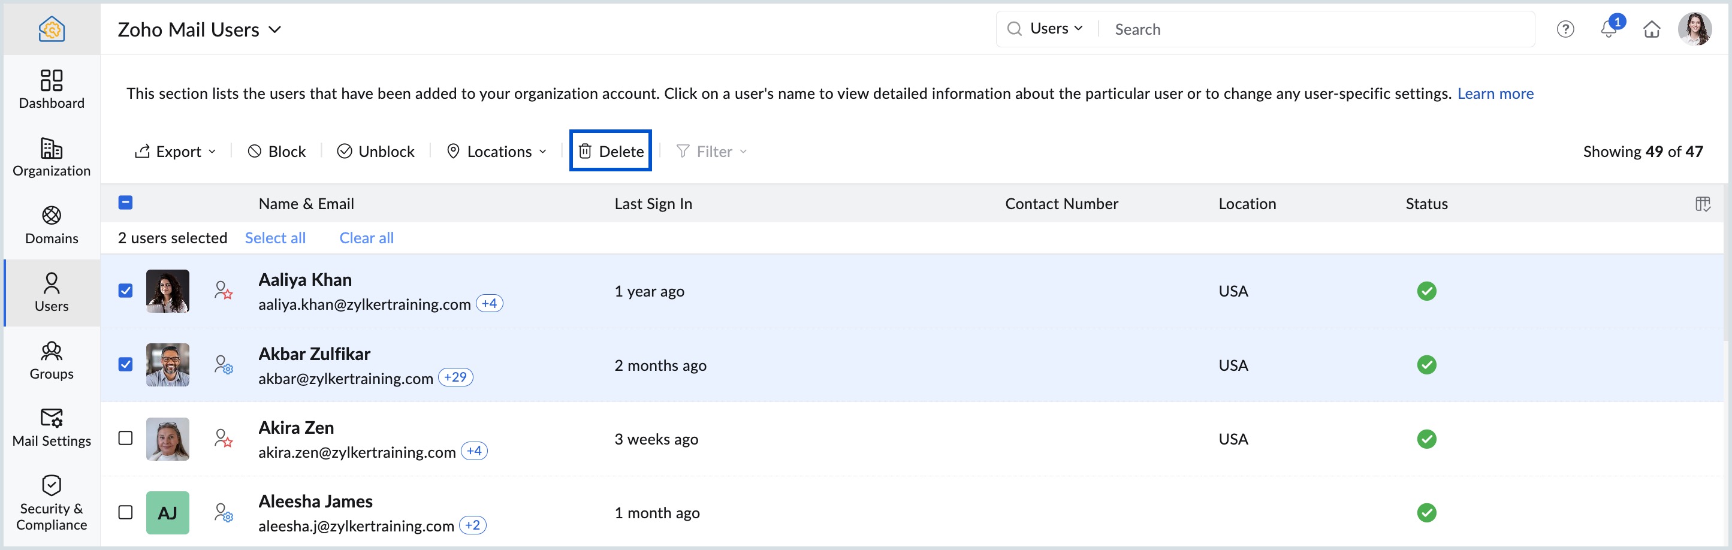Expand Aleesha James's +2 alias badge
This screenshot has width=1732, height=550.
pyautogui.click(x=473, y=525)
